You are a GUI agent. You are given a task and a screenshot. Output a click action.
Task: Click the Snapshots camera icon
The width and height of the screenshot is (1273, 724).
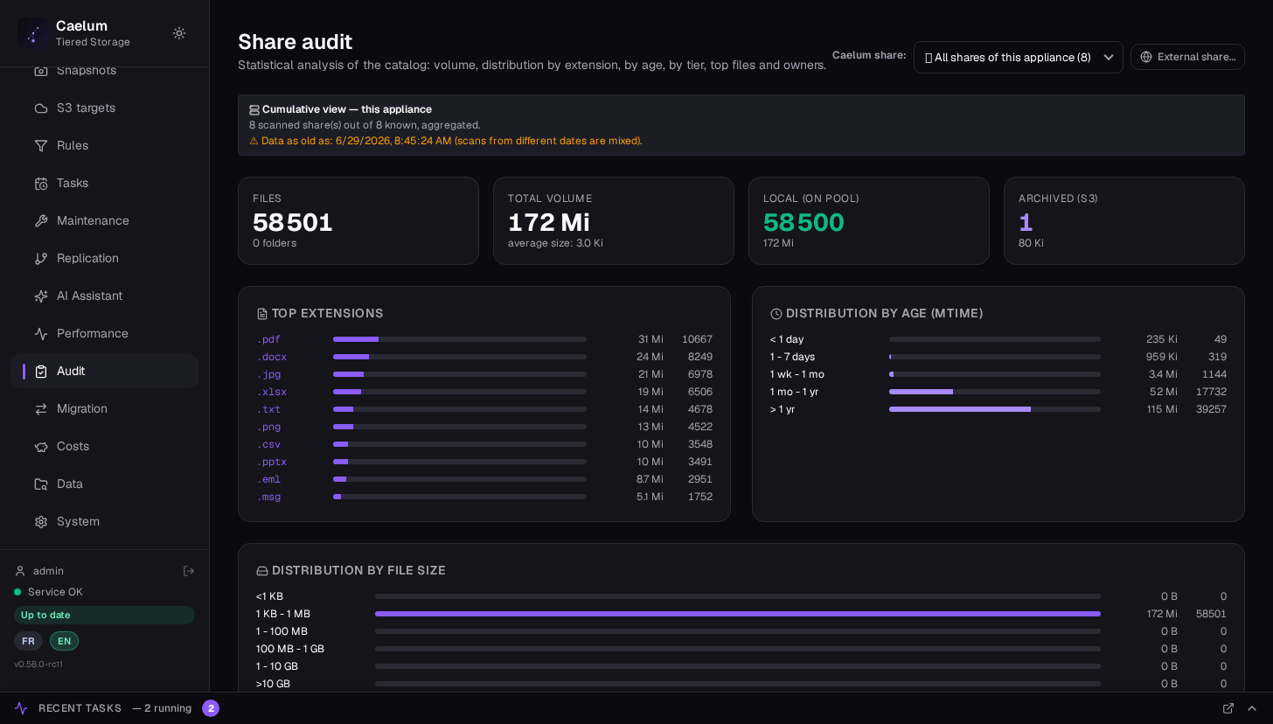point(41,70)
